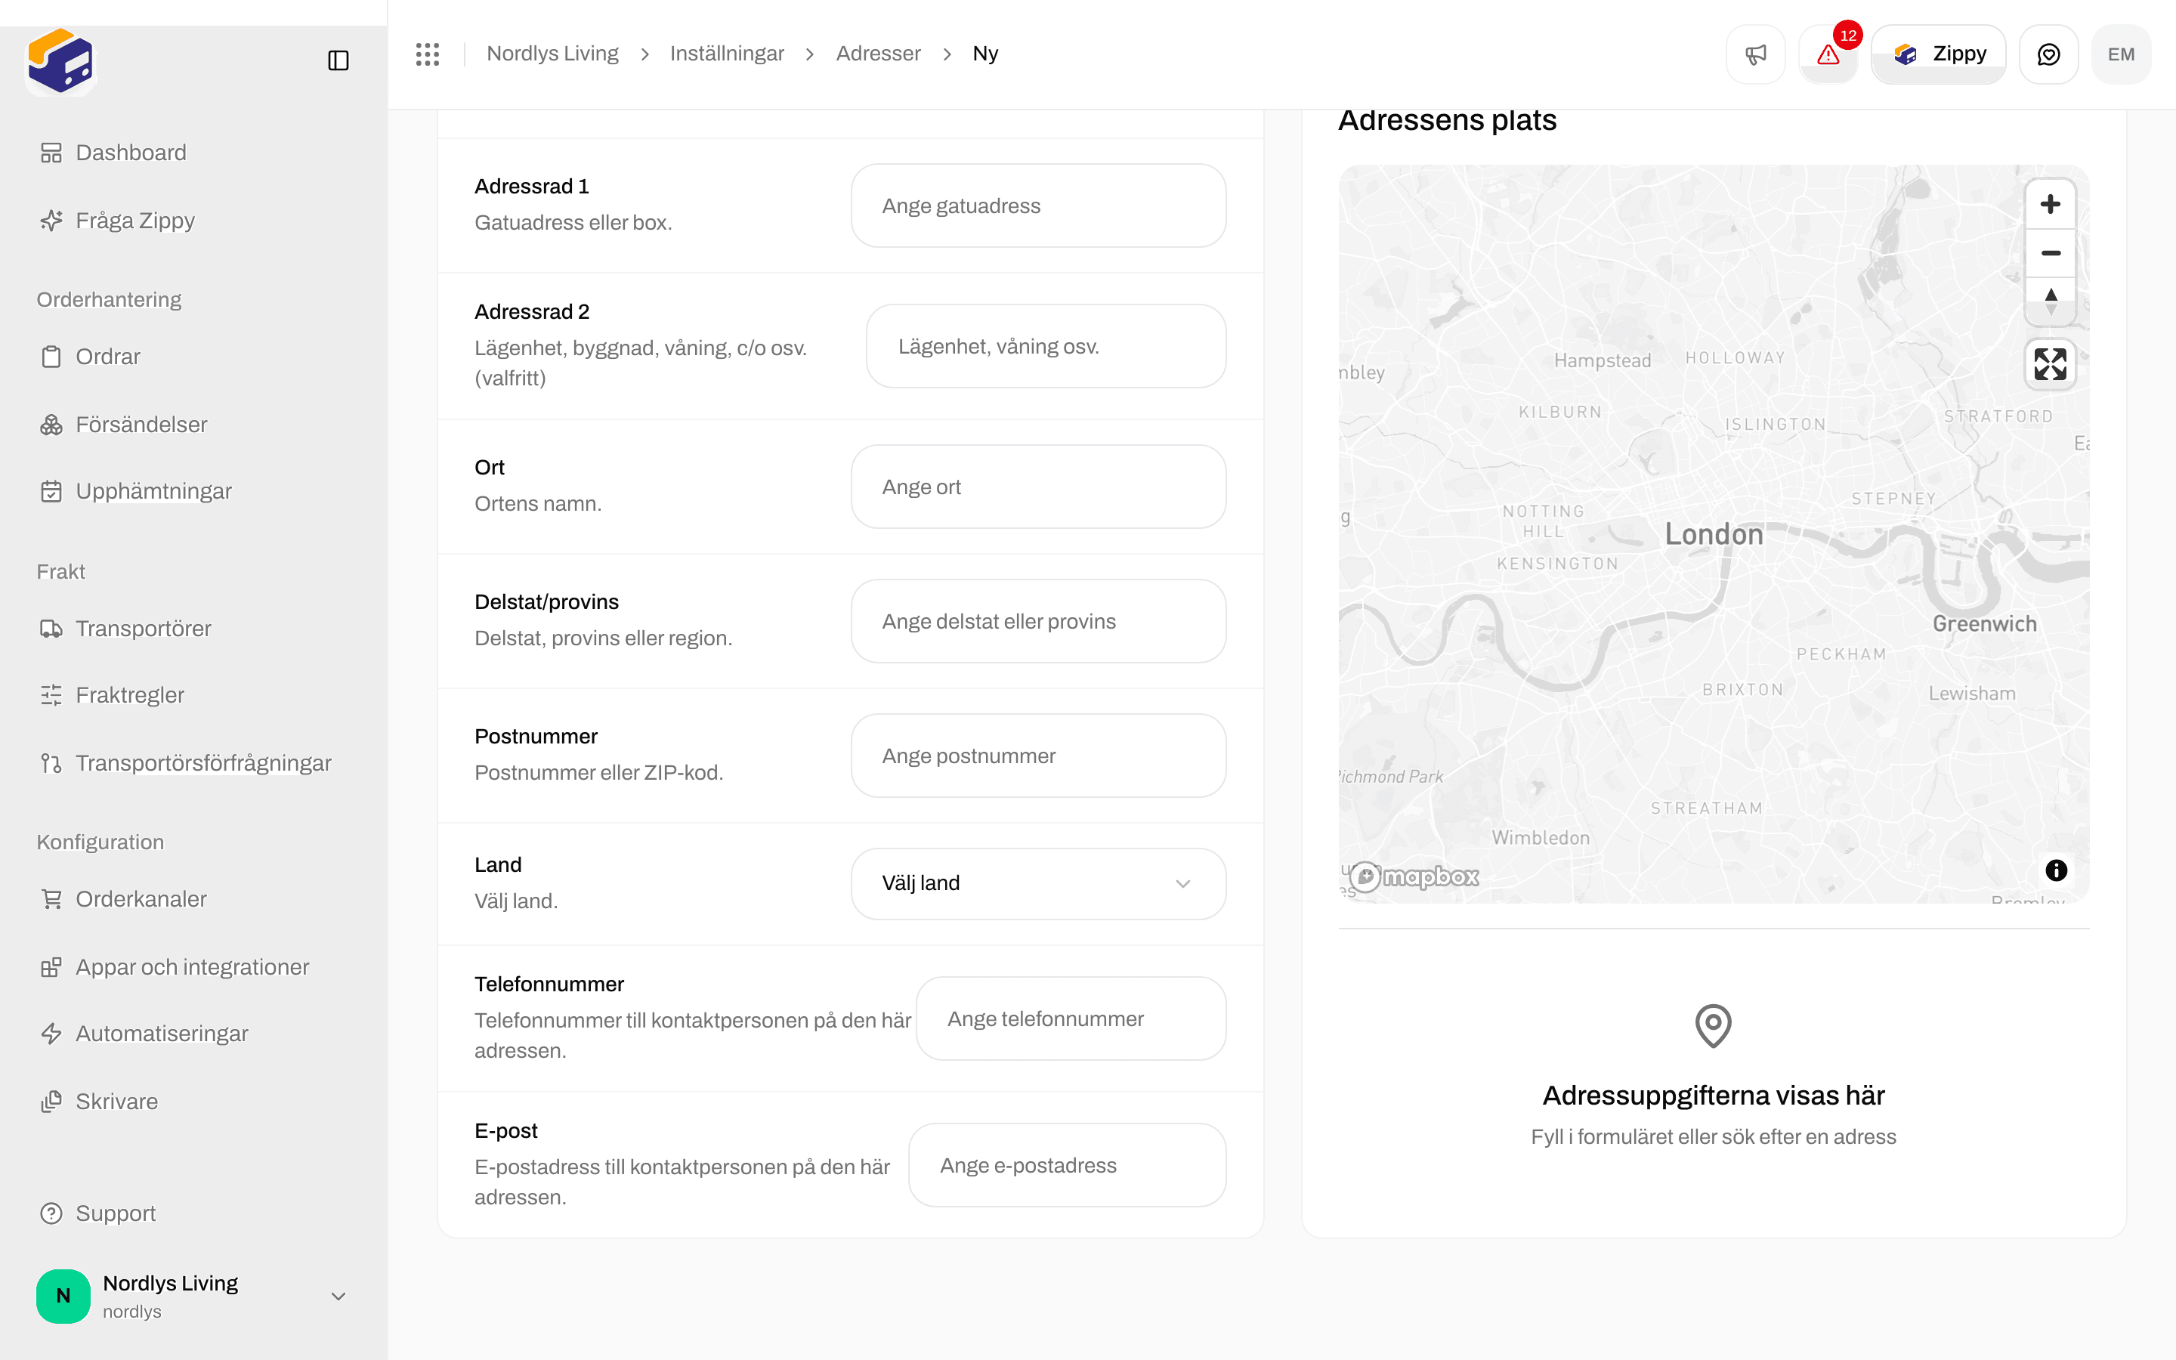Expand the Nordlys Living account switcher
This screenshot has height=1360, width=2176.
tap(194, 1296)
